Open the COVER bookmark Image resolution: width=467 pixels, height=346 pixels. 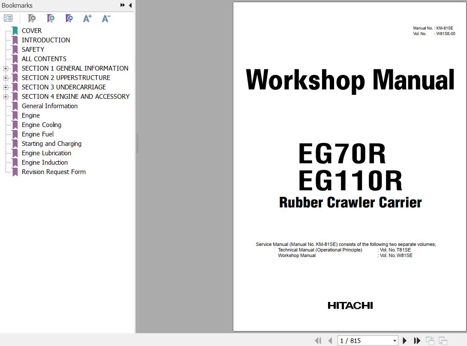pos(32,31)
